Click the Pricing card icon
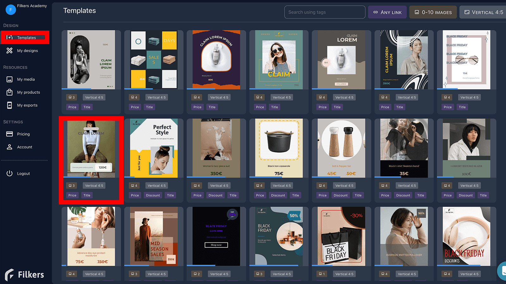The image size is (506, 284). pyautogui.click(x=9, y=134)
